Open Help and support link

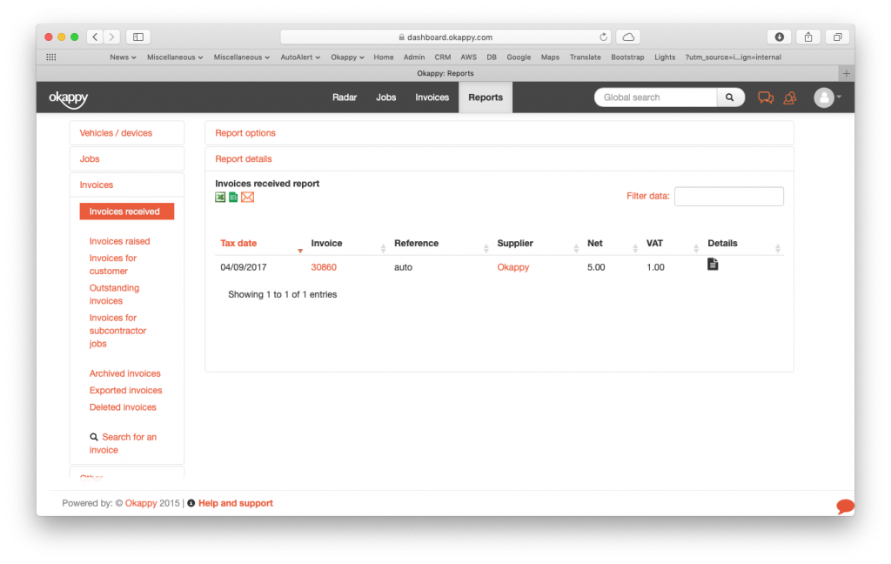tap(235, 503)
